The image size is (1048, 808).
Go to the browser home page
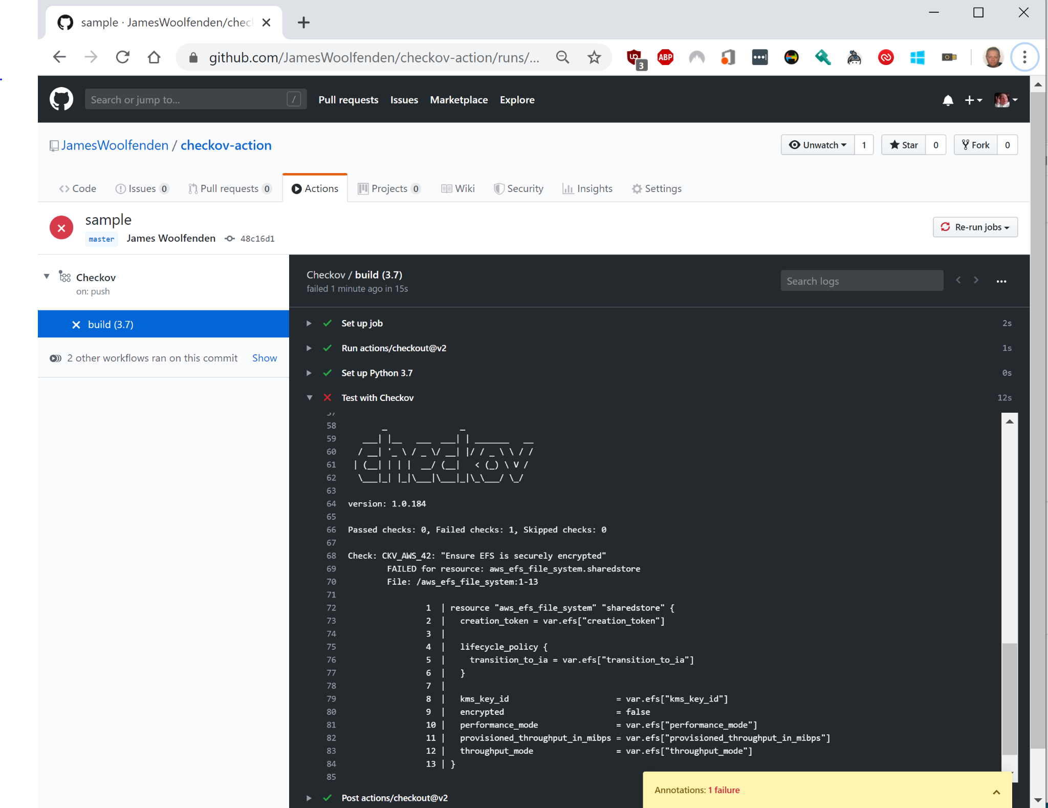point(154,57)
